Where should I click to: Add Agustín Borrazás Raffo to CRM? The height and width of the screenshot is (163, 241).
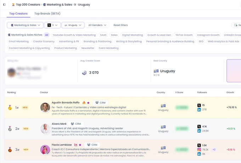click(100, 103)
